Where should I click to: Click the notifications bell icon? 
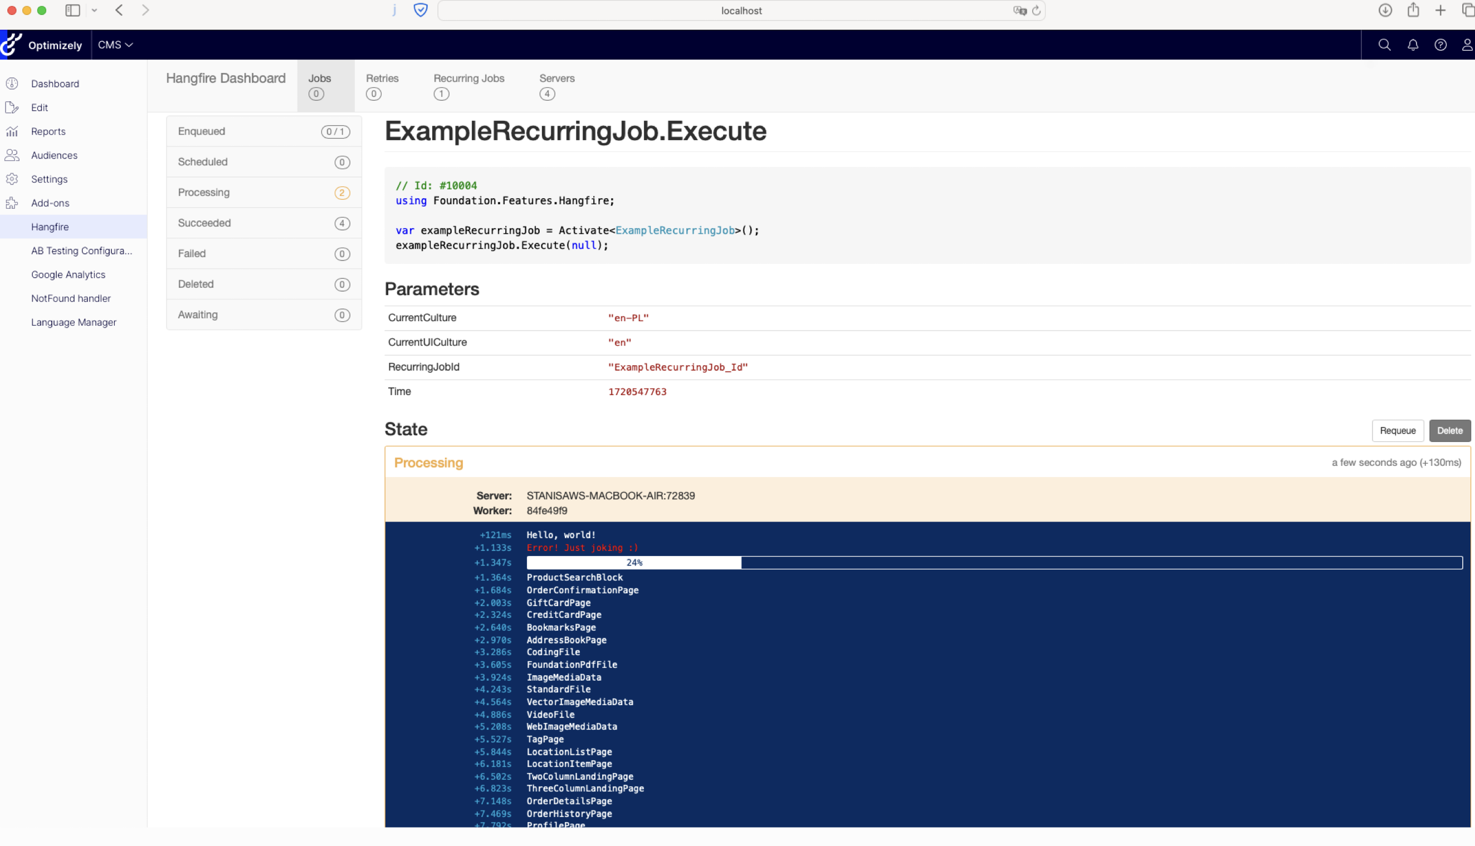(1412, 45)
